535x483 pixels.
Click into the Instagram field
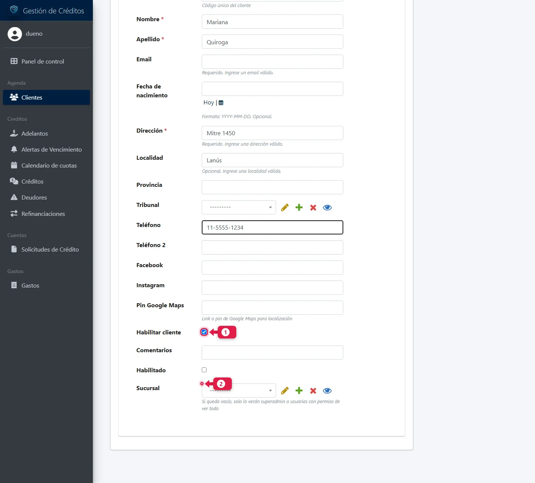(x=272, y=288)
